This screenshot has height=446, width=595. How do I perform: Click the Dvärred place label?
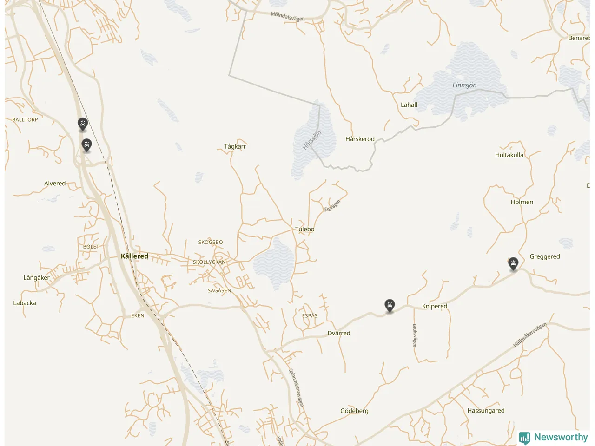(339, 333)
